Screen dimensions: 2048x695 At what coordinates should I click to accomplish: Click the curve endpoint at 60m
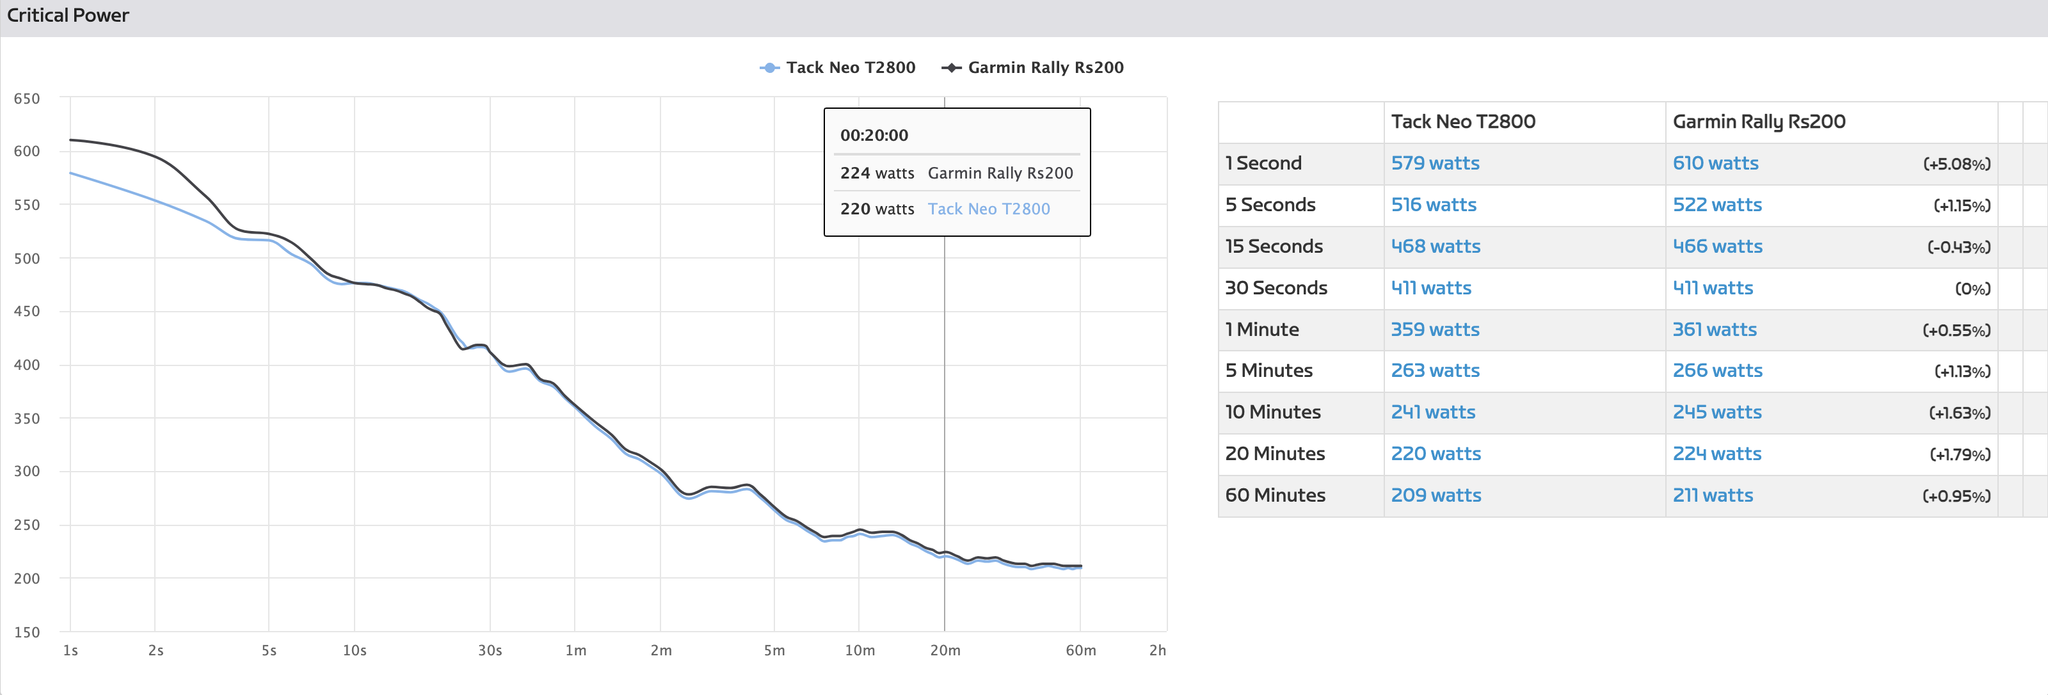click(x=1080, y=566)
